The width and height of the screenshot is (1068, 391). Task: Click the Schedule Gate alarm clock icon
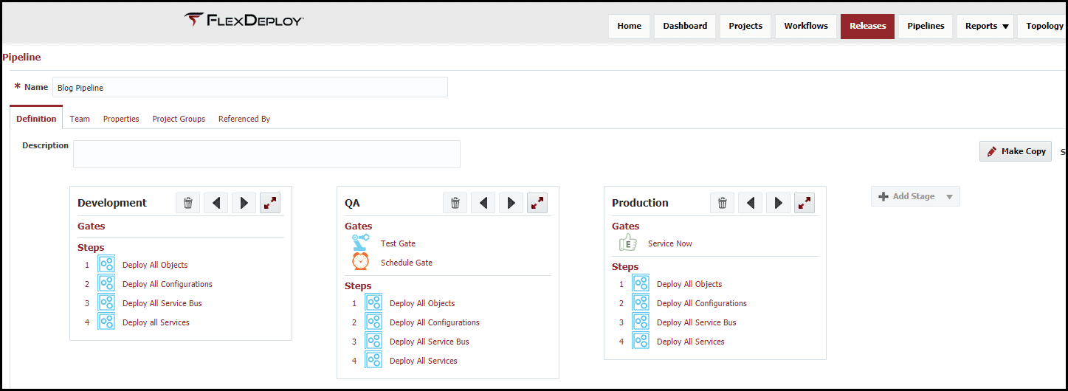pos(361,262)
